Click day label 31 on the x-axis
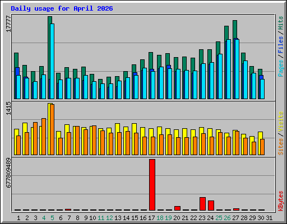This screenshot has height=224, width=287. click(269, 218)
